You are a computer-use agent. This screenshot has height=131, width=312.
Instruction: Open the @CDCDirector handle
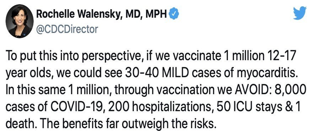coord(67,29)
